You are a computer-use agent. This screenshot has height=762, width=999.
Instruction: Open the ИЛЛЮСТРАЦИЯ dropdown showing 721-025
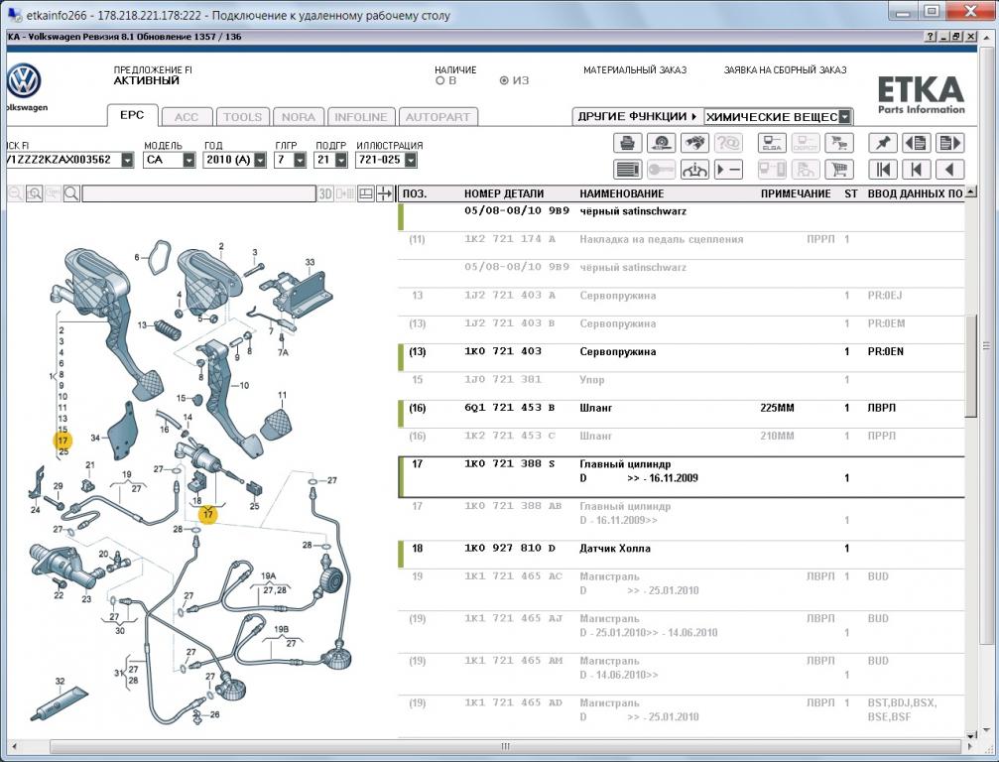pos(411,160)
